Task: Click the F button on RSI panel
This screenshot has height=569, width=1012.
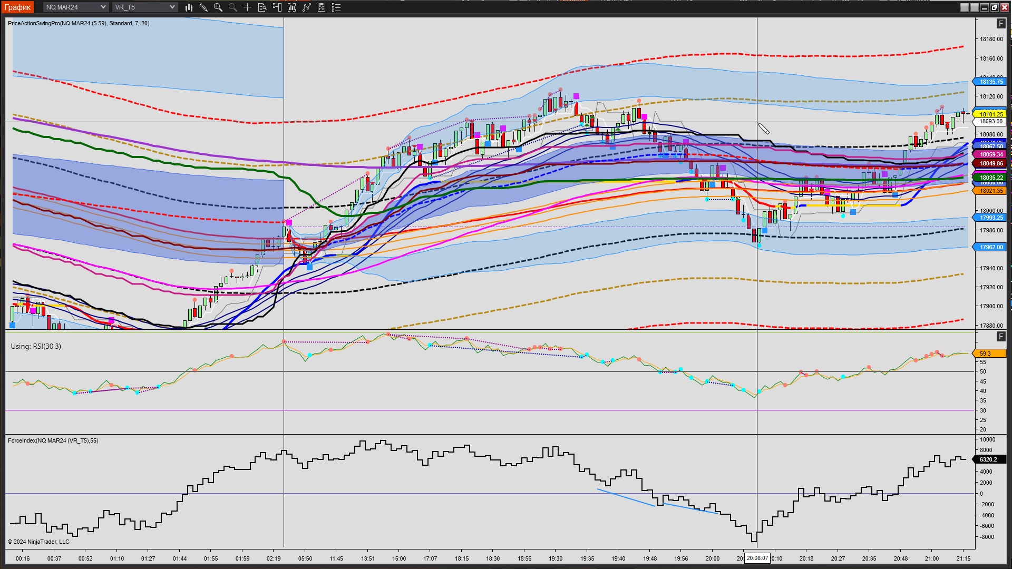Action: click(x=1001, y=337)
